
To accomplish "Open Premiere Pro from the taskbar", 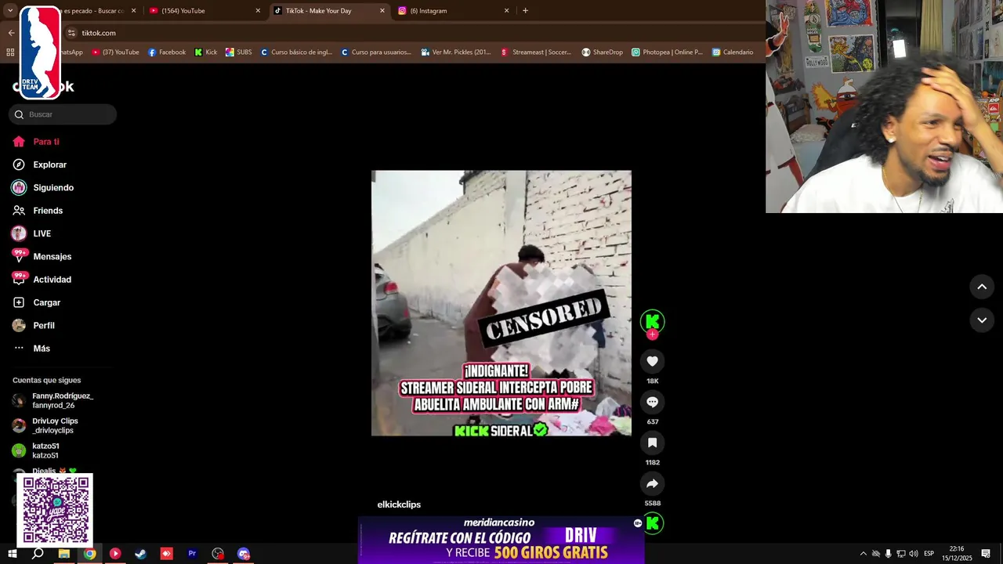I will pos(192,554).
